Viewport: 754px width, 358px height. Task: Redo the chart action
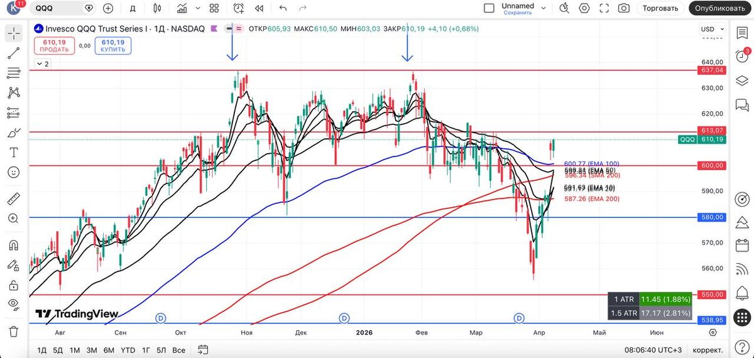pos(303,8)
